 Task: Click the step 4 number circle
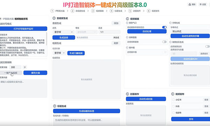pyautogui.click(x=111, y=11)
